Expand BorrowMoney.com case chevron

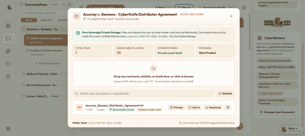point(67,85)
